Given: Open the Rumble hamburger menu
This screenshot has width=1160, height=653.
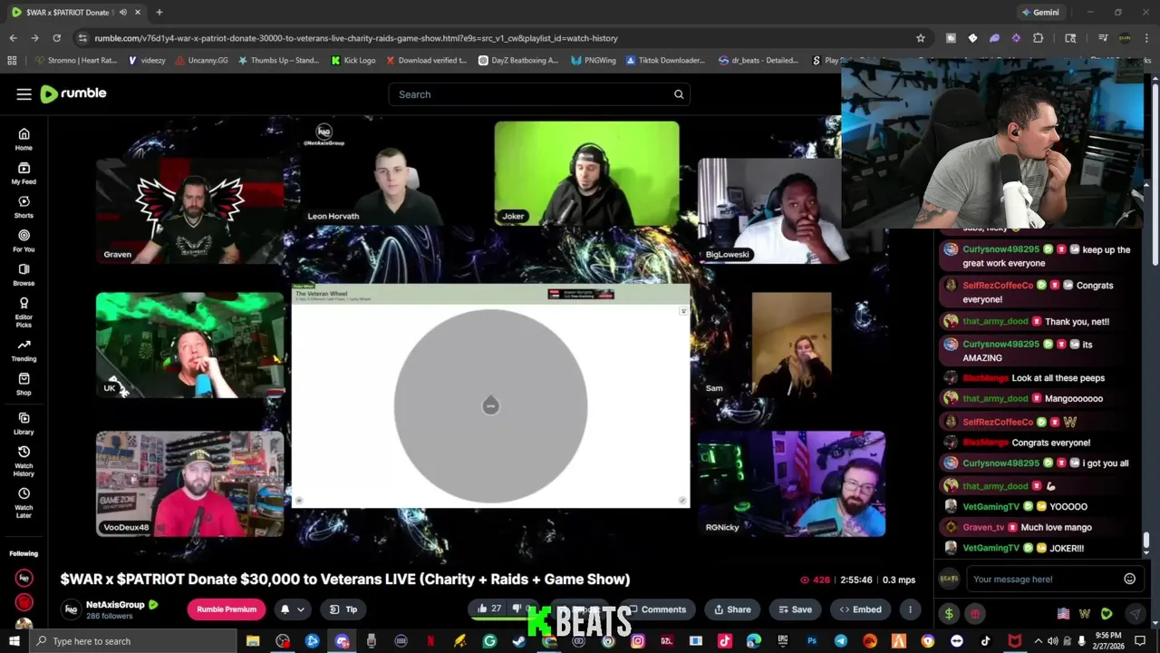Looking at the screenshot, I should (x=24, y=94).
